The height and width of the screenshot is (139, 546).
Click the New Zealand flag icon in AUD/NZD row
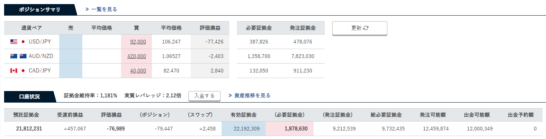[x=23, y=56]
